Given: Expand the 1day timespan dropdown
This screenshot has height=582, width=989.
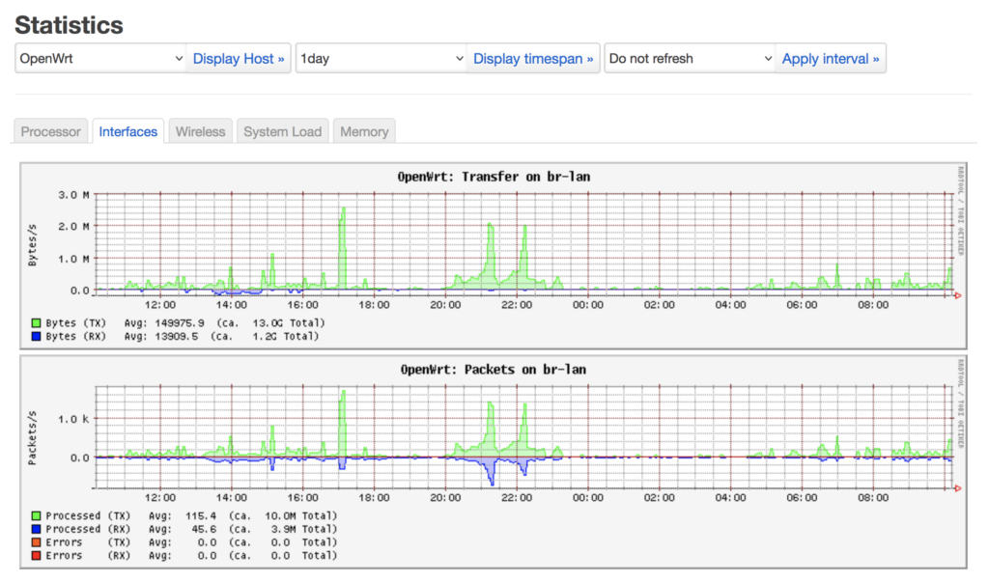Looking at the screenshot, I should coord(381,58).
